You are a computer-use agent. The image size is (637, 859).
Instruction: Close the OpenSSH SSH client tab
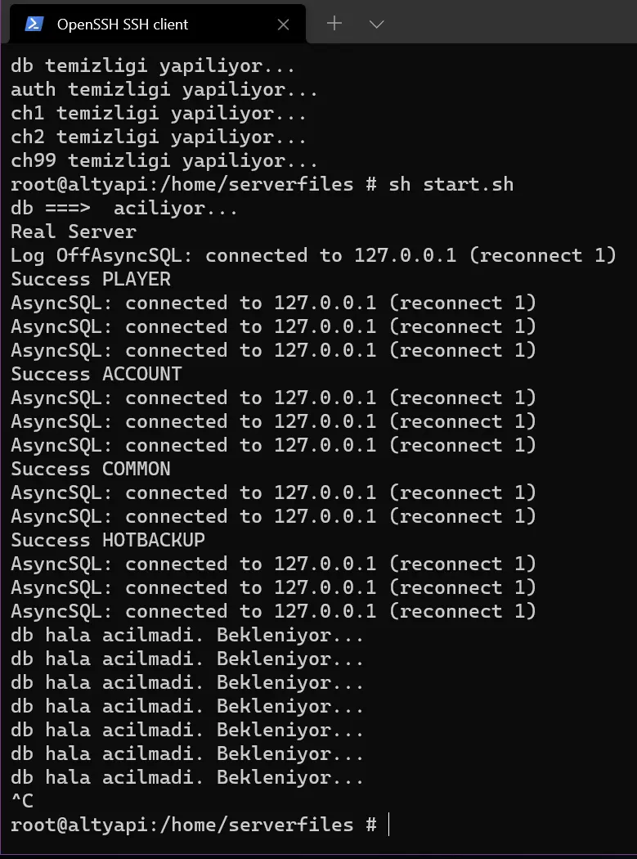283,24
